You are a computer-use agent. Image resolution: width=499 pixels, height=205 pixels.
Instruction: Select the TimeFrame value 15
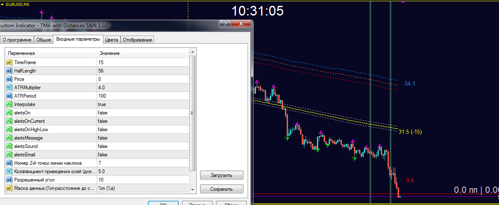coord(143,62)
